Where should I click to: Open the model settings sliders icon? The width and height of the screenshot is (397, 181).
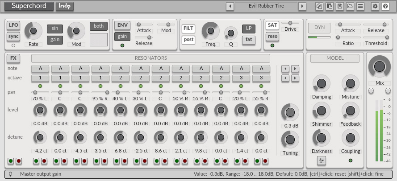(x=322, y=160)
